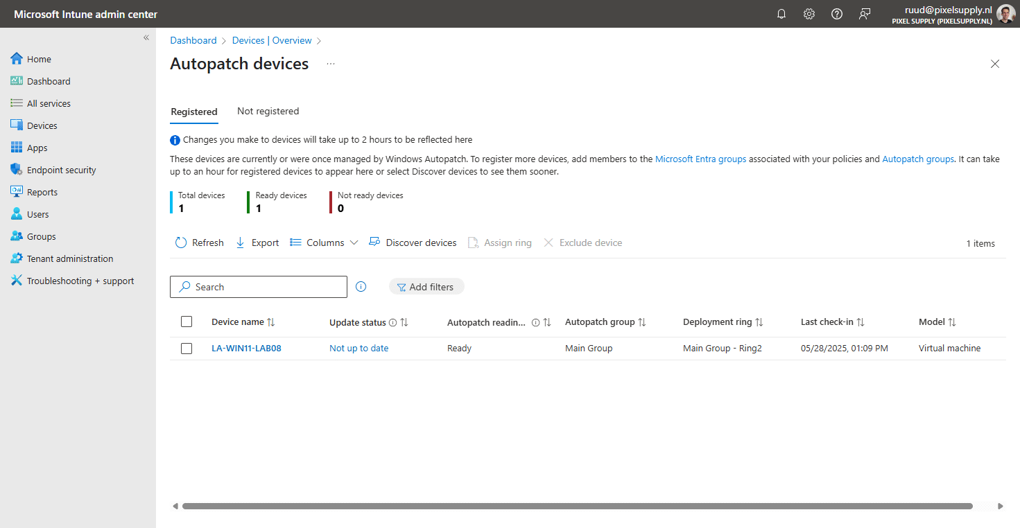Click the Not ready devices count
Viewport: 1020px width, 528px height.
pyautogui.click(x=340, y=208)
